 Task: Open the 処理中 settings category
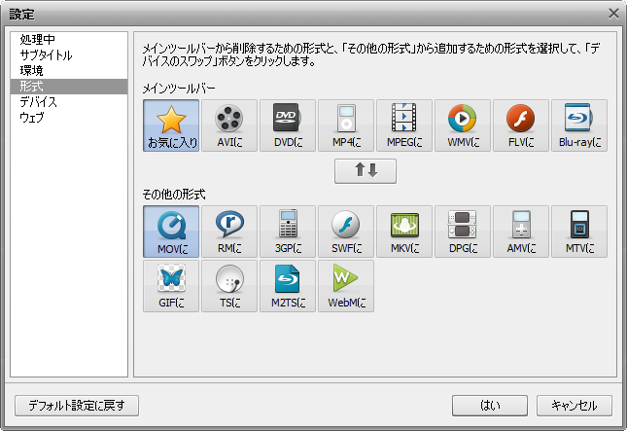pos(69,39)
